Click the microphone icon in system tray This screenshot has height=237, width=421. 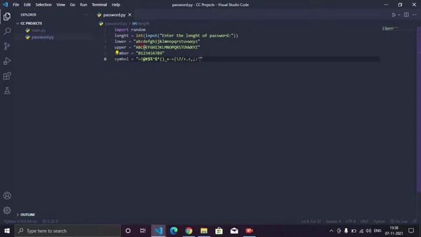point(346,231)
